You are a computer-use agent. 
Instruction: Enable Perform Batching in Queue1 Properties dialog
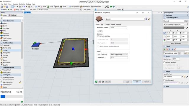[98, 36]
